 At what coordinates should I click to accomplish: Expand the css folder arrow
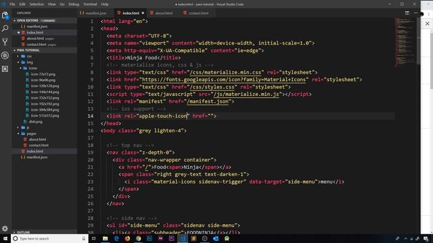point(18,56)
